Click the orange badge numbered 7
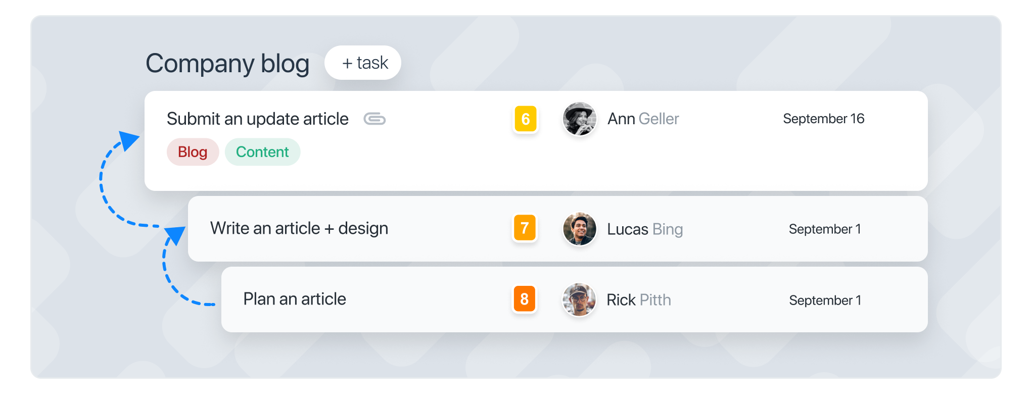1031x402 pixels. tap(525, 229)
